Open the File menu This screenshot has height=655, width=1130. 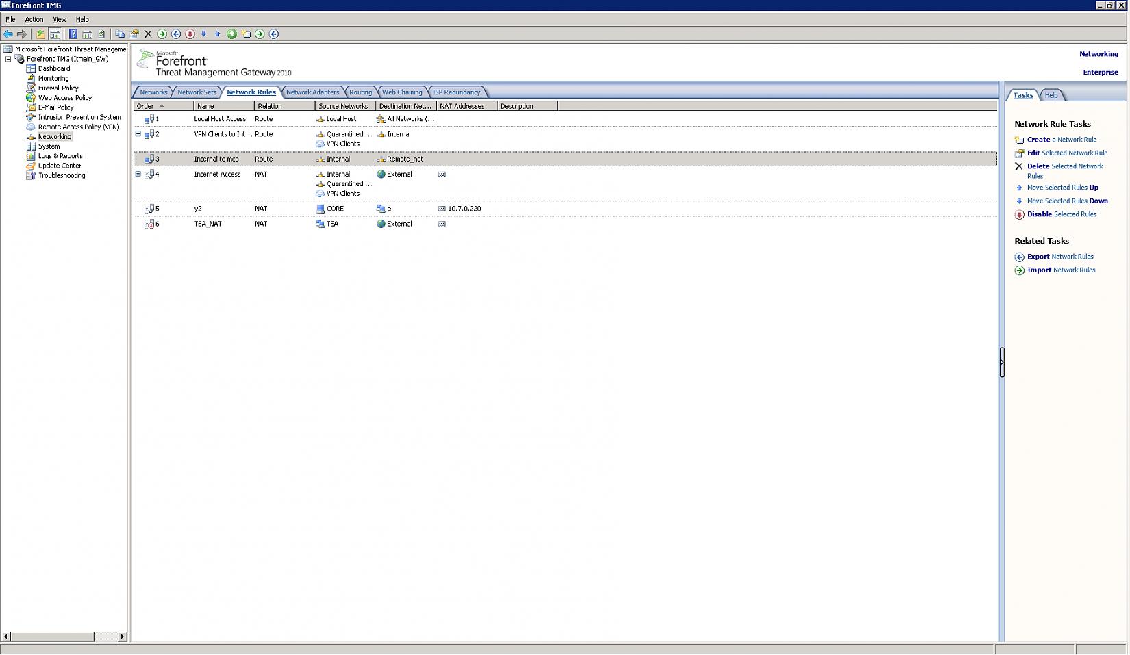tap(10, 20)
